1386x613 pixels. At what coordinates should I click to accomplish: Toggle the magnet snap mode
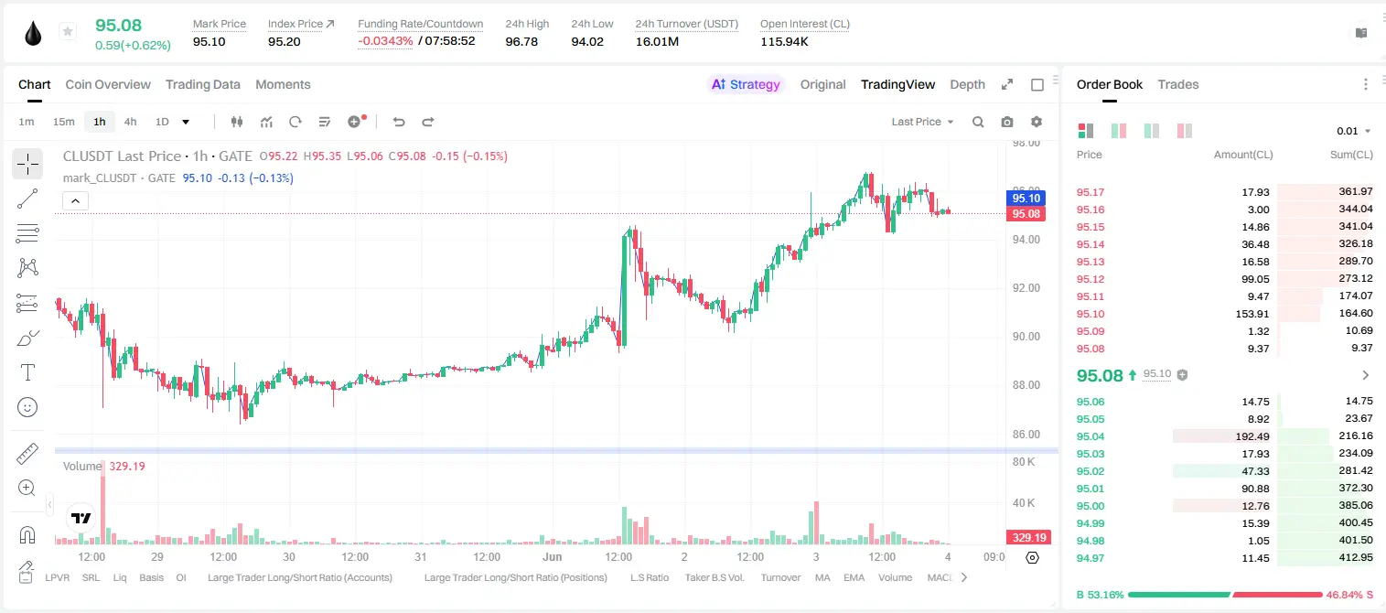click(27, 535)
